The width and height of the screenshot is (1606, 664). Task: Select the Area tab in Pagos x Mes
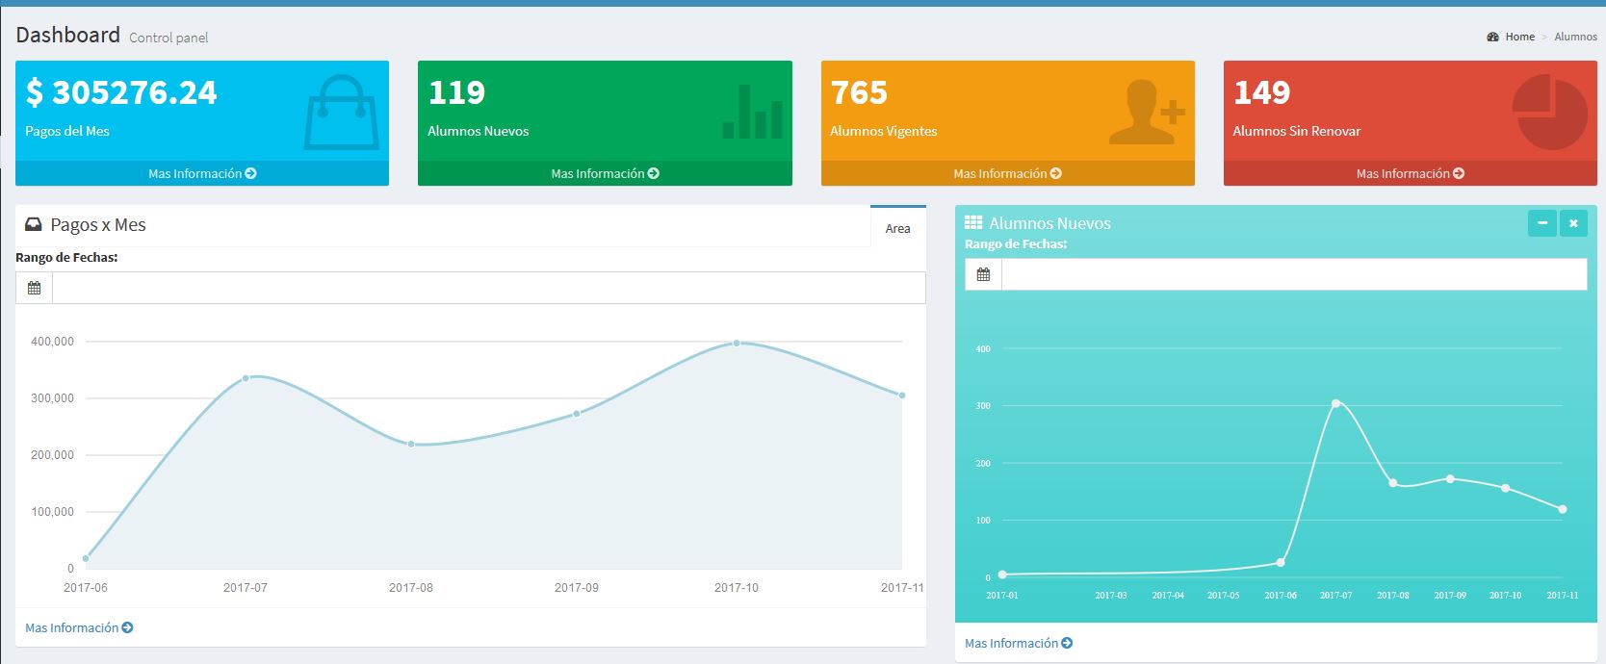(x=897, y=228)
